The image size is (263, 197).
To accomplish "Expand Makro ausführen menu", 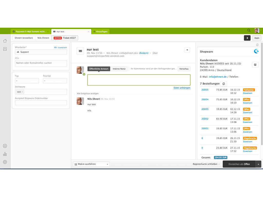I will pyautogui.click(x=91, y=164).
